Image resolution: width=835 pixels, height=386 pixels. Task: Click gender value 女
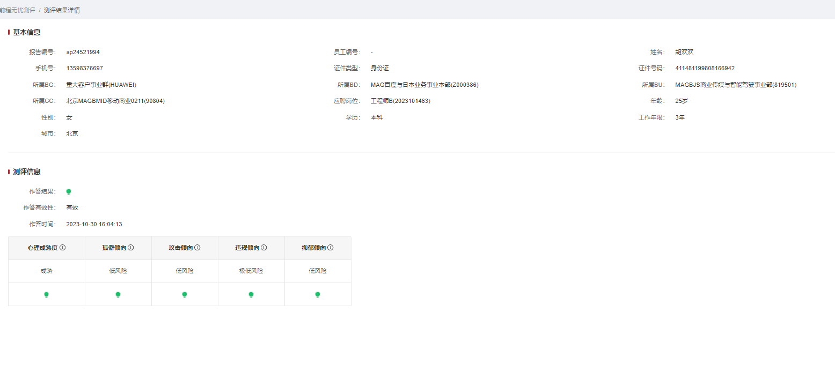click(69, 117)
